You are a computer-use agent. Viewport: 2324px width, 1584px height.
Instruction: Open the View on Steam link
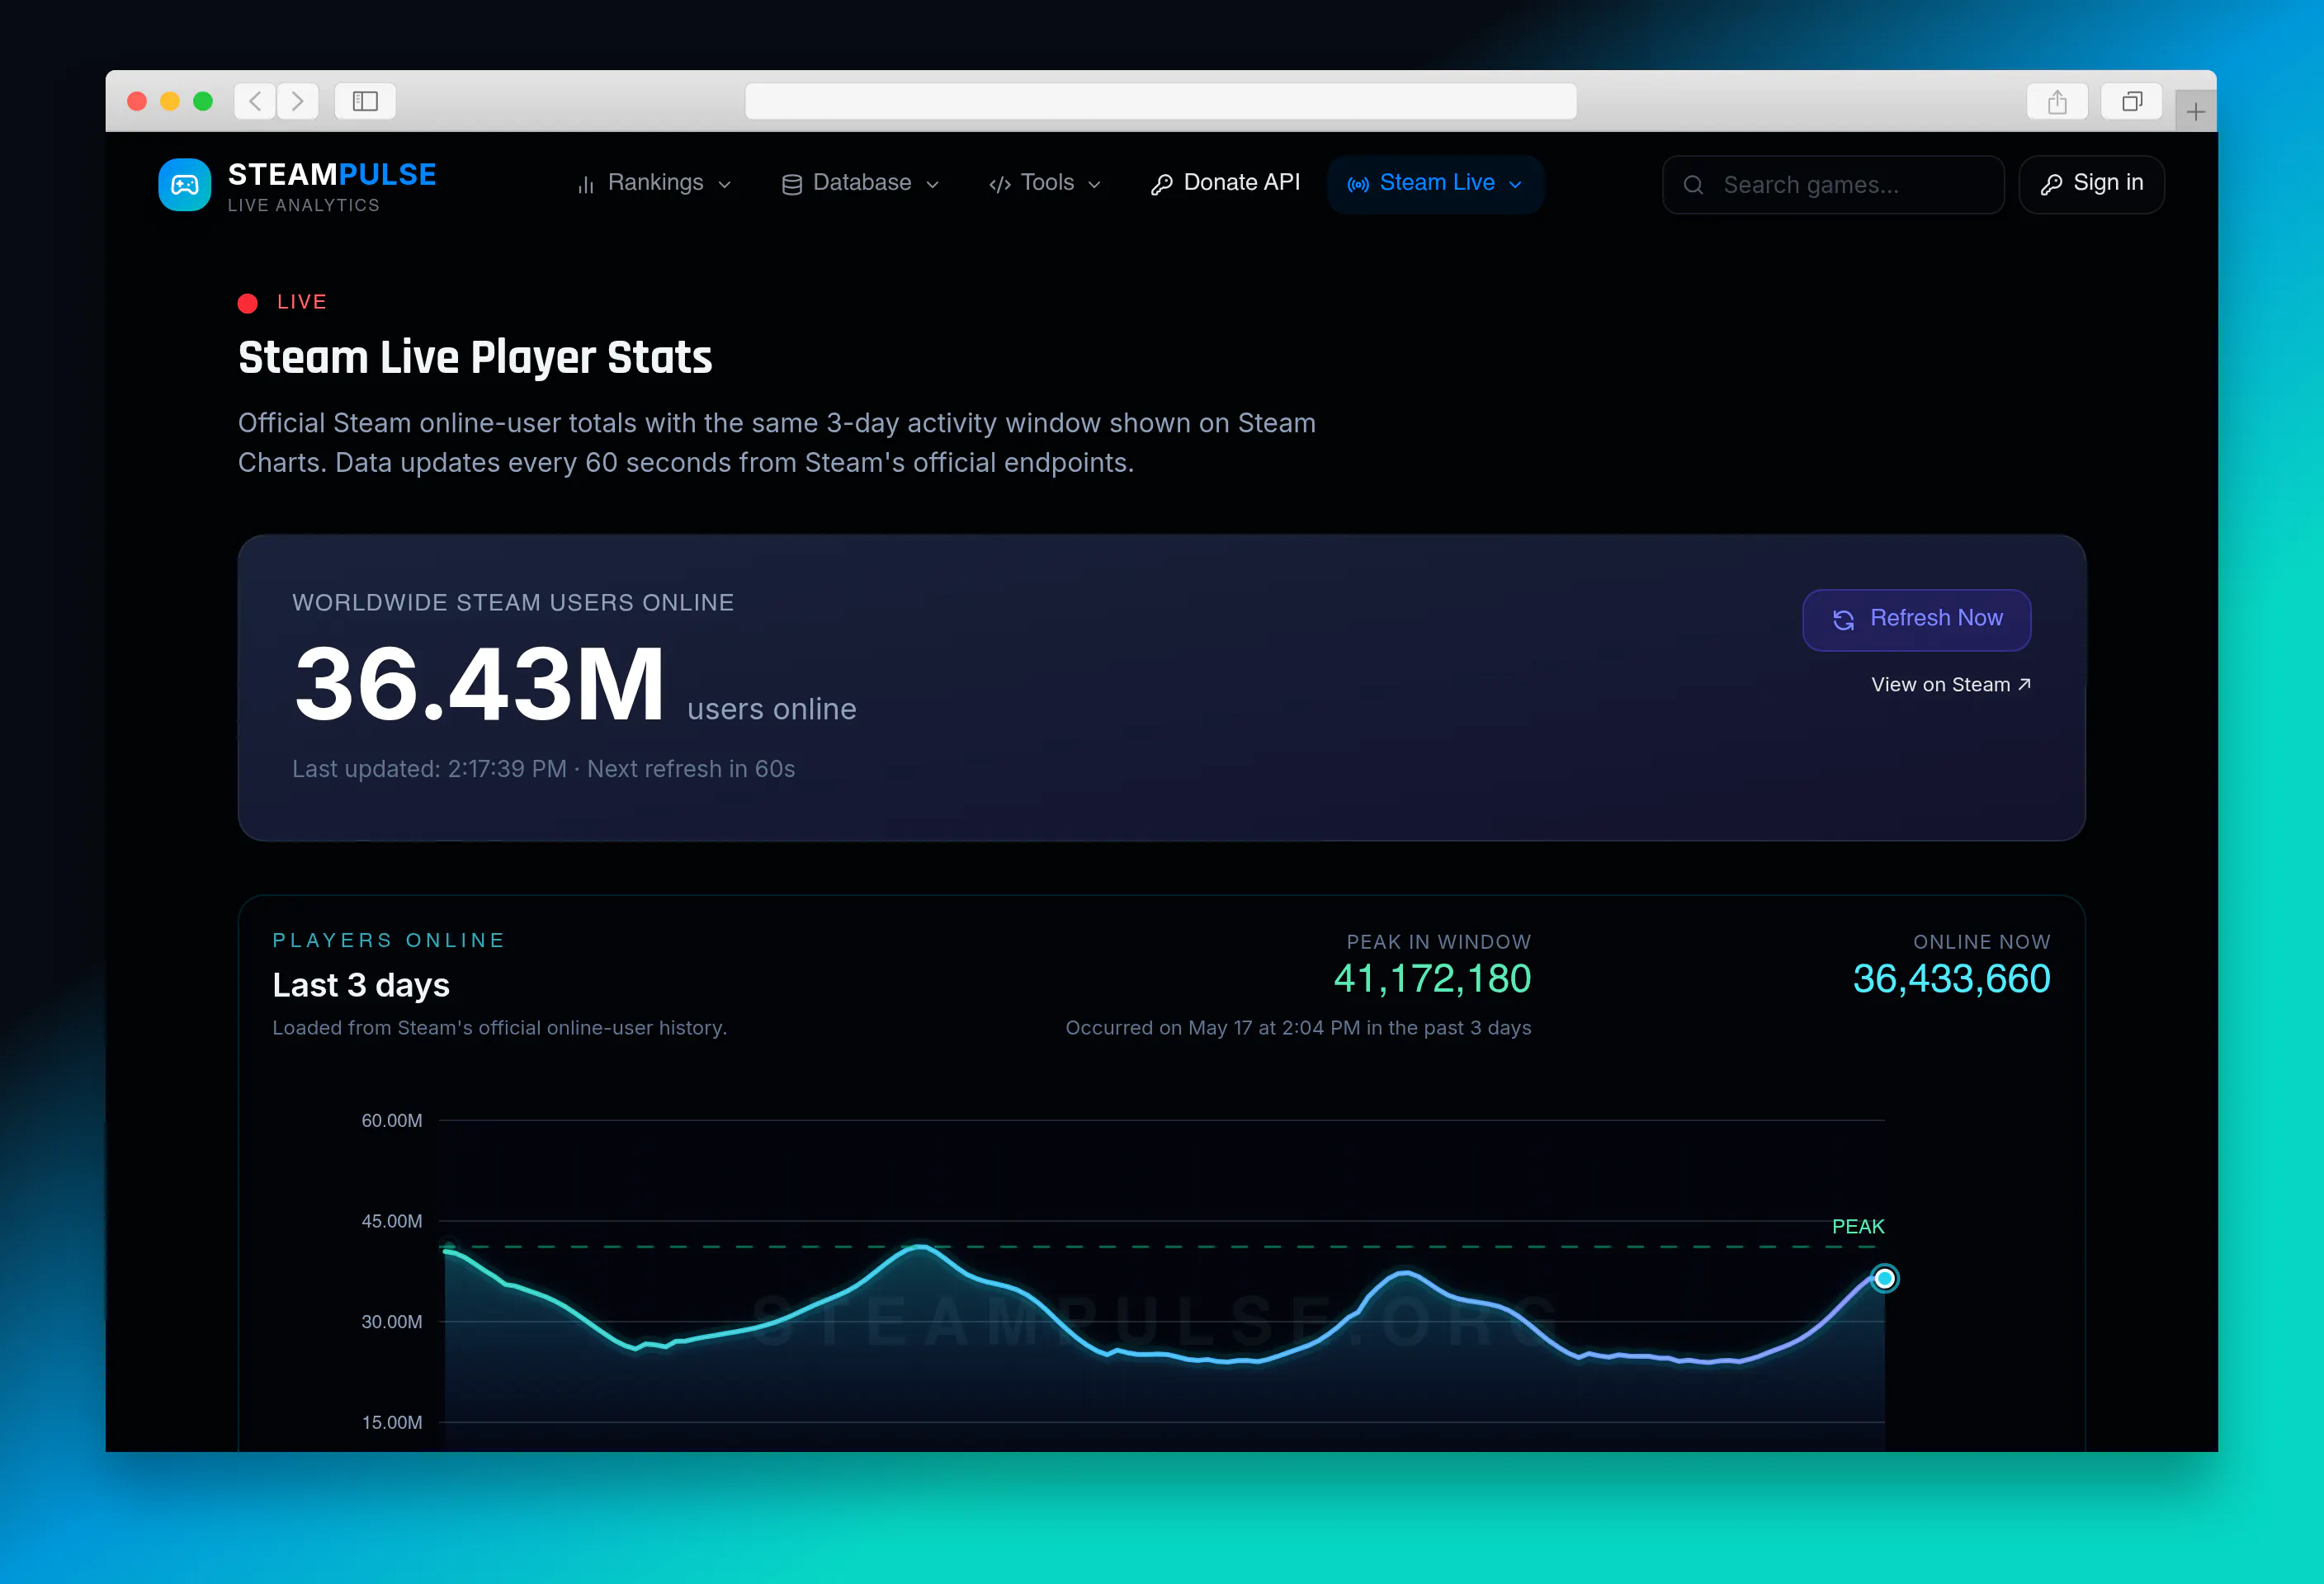1950,685
